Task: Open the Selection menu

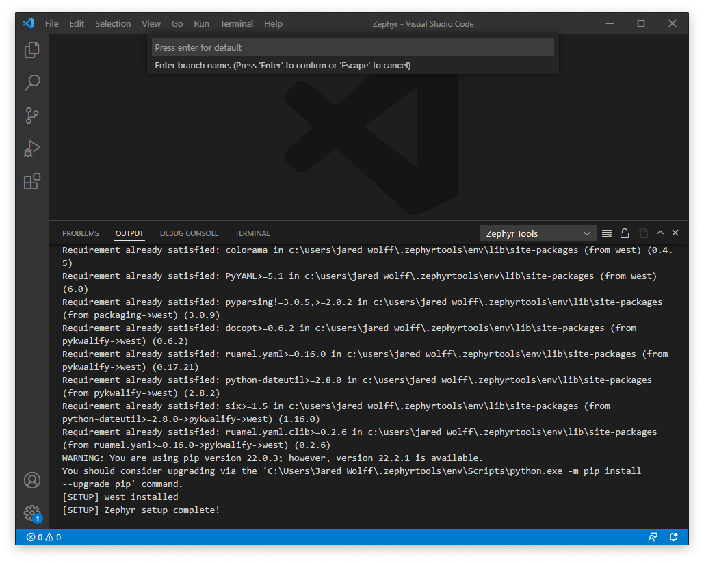Action: [113, 24]
